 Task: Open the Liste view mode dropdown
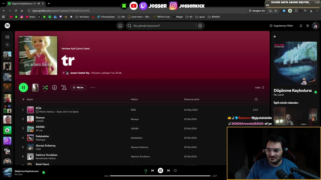(x=260, y=87)
